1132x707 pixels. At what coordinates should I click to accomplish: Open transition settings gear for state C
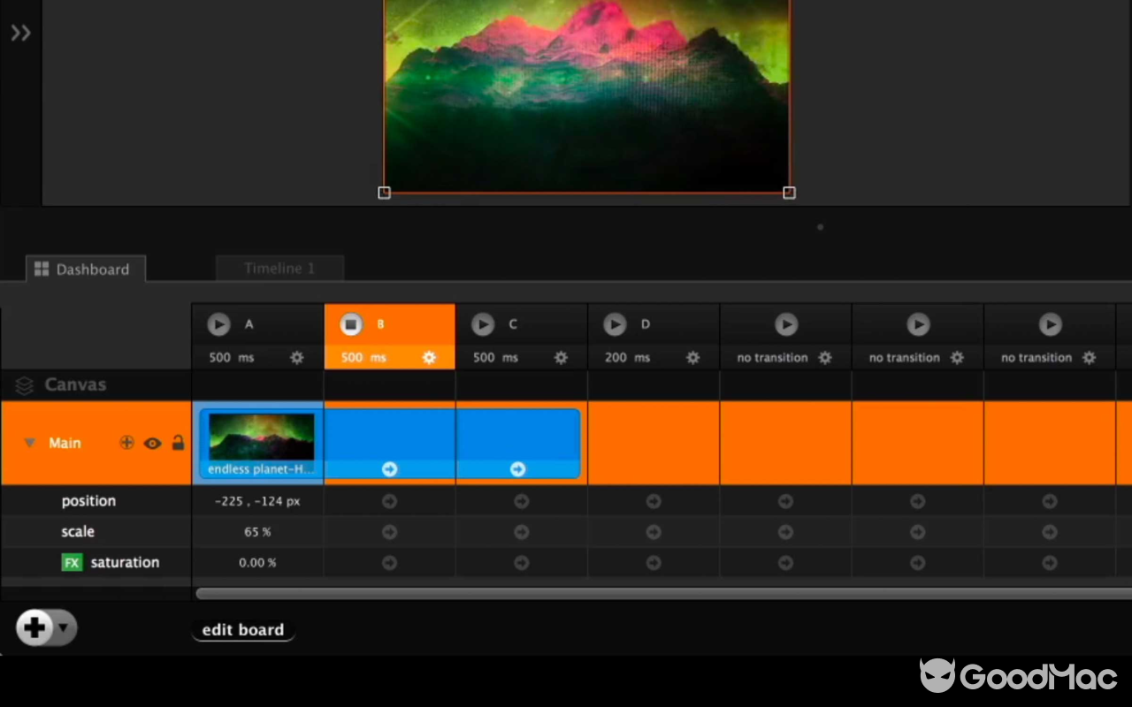click(x=561, y=358)
